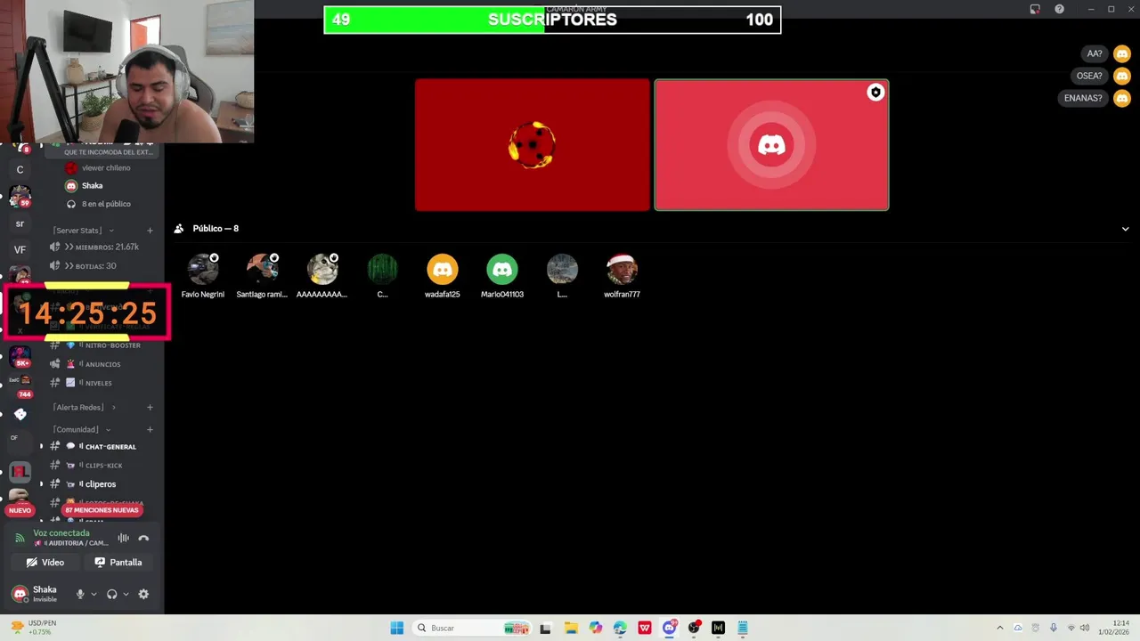Image resolution: width=1140 pixels, height=641 pixels.
Task: Open the server with the 744 badge
Action: [x=20, y=385]
